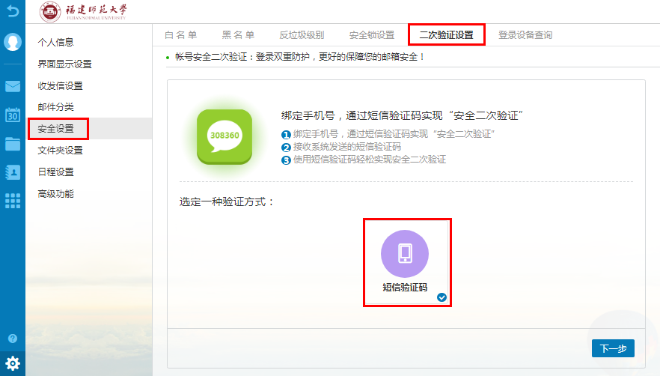Image resolution: width=660 pixels, height=376 pixels.
Task: Click the 下一步 button
Action: (613, 348)
